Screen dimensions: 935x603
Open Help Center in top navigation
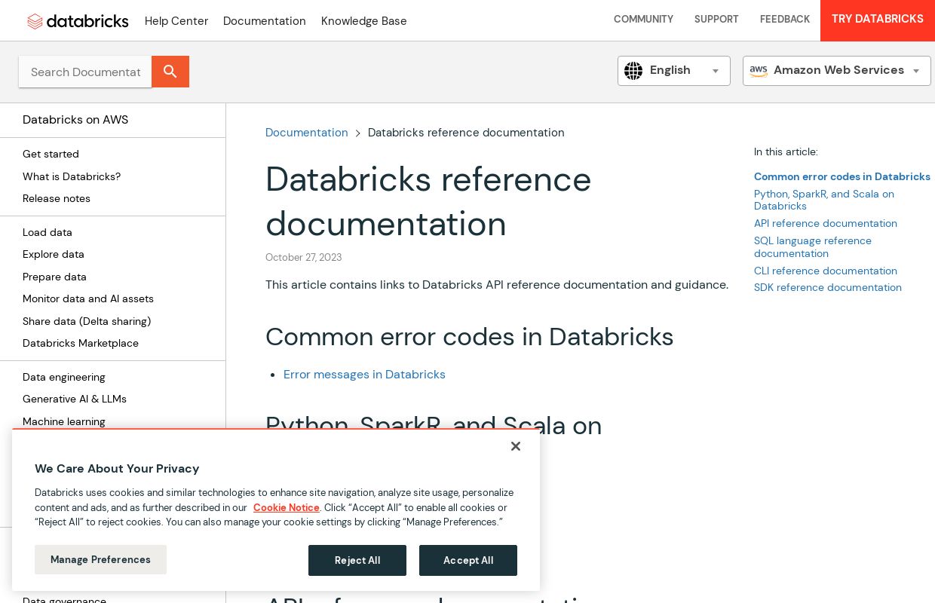[176, 21]
